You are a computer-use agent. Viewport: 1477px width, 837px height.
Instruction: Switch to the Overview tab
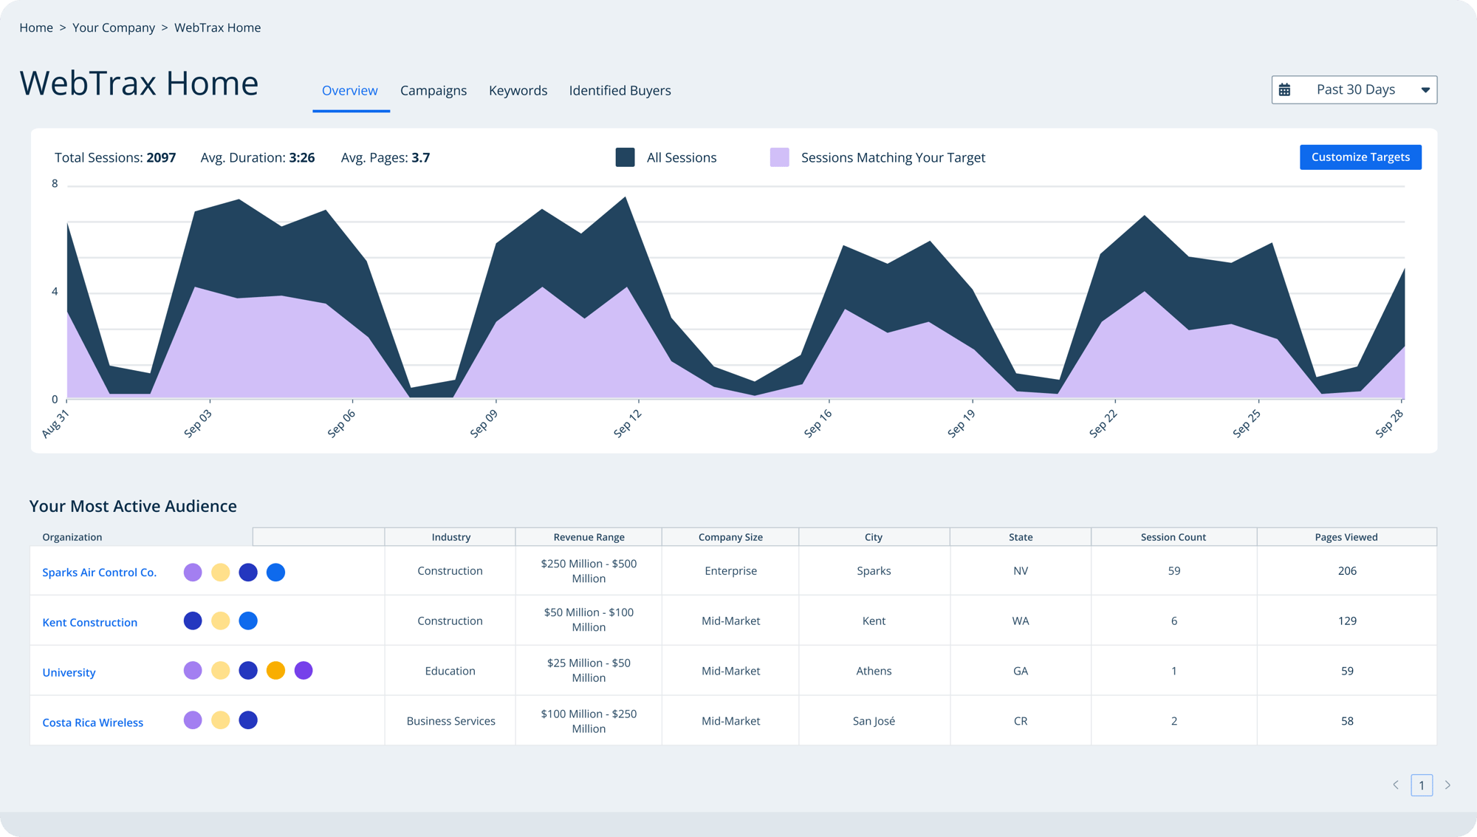pyautogui.click(x=350, y=90)
